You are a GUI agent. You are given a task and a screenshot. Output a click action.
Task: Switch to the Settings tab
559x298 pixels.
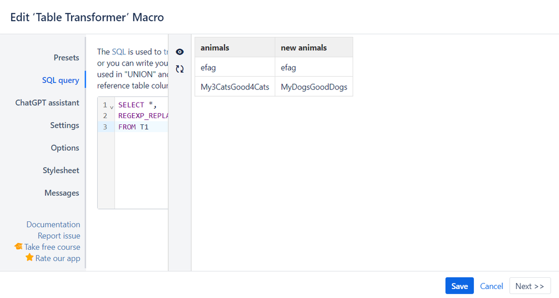coord(64,125)
